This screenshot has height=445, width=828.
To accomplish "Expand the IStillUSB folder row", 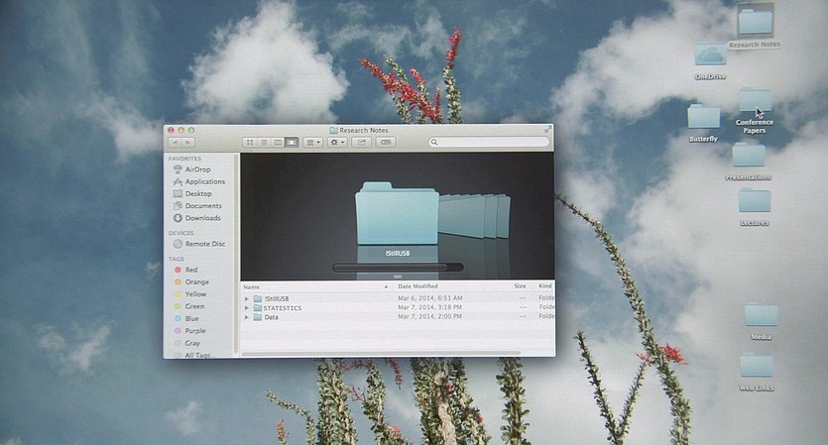I will [247, 298].
